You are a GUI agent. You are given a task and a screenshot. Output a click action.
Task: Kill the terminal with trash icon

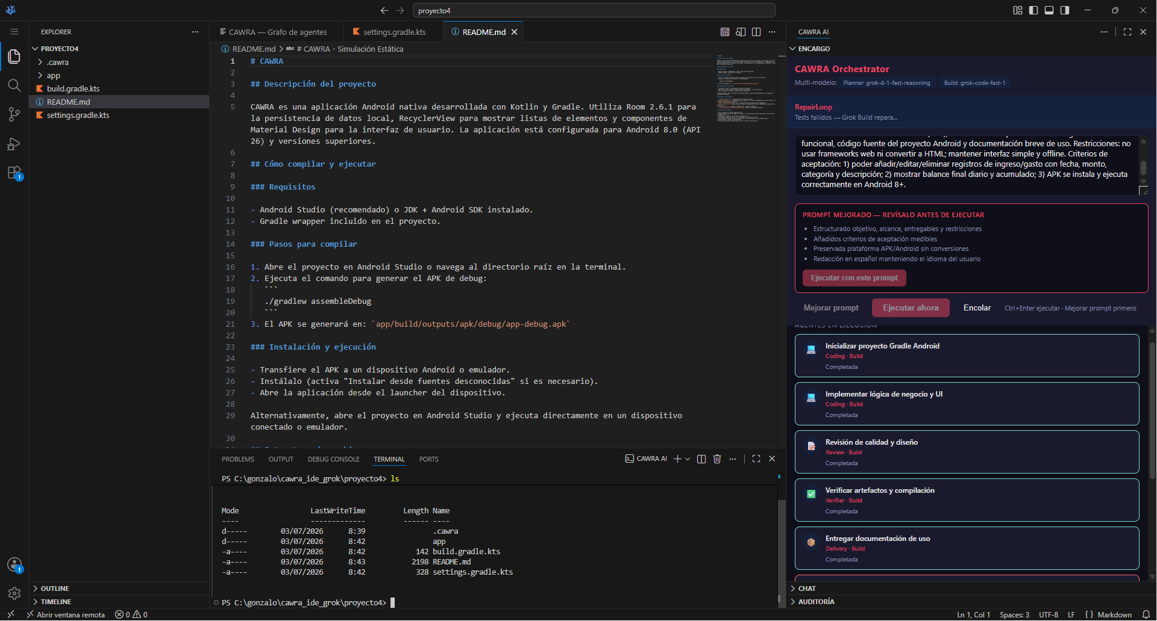(x=717, y=459)
